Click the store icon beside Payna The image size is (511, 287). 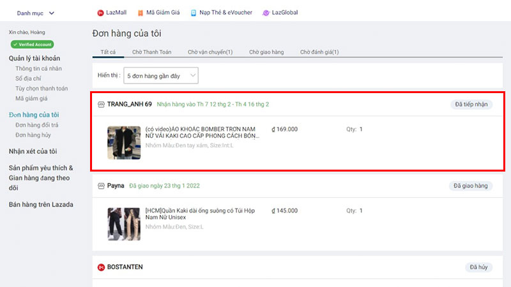[x=100, y=186]
